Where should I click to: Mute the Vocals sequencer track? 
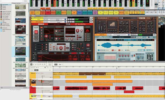click(x=37, y=88)
